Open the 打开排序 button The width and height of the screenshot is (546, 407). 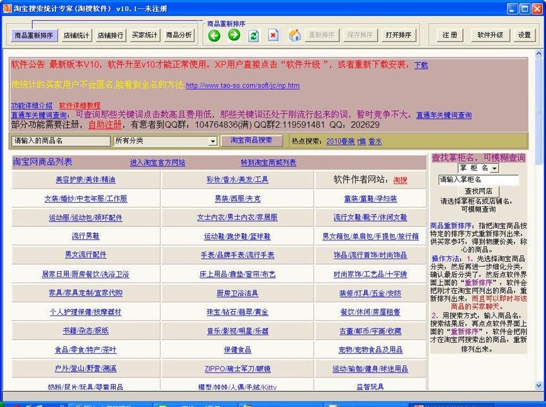tap(399, 35)
